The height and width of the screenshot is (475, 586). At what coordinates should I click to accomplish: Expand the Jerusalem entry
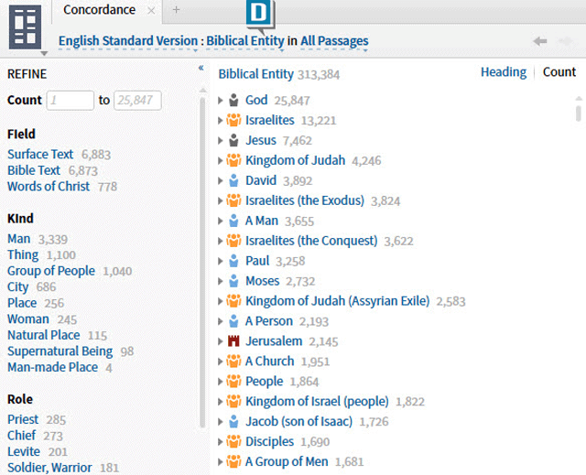pyautogui.click(x=220, y=341)
